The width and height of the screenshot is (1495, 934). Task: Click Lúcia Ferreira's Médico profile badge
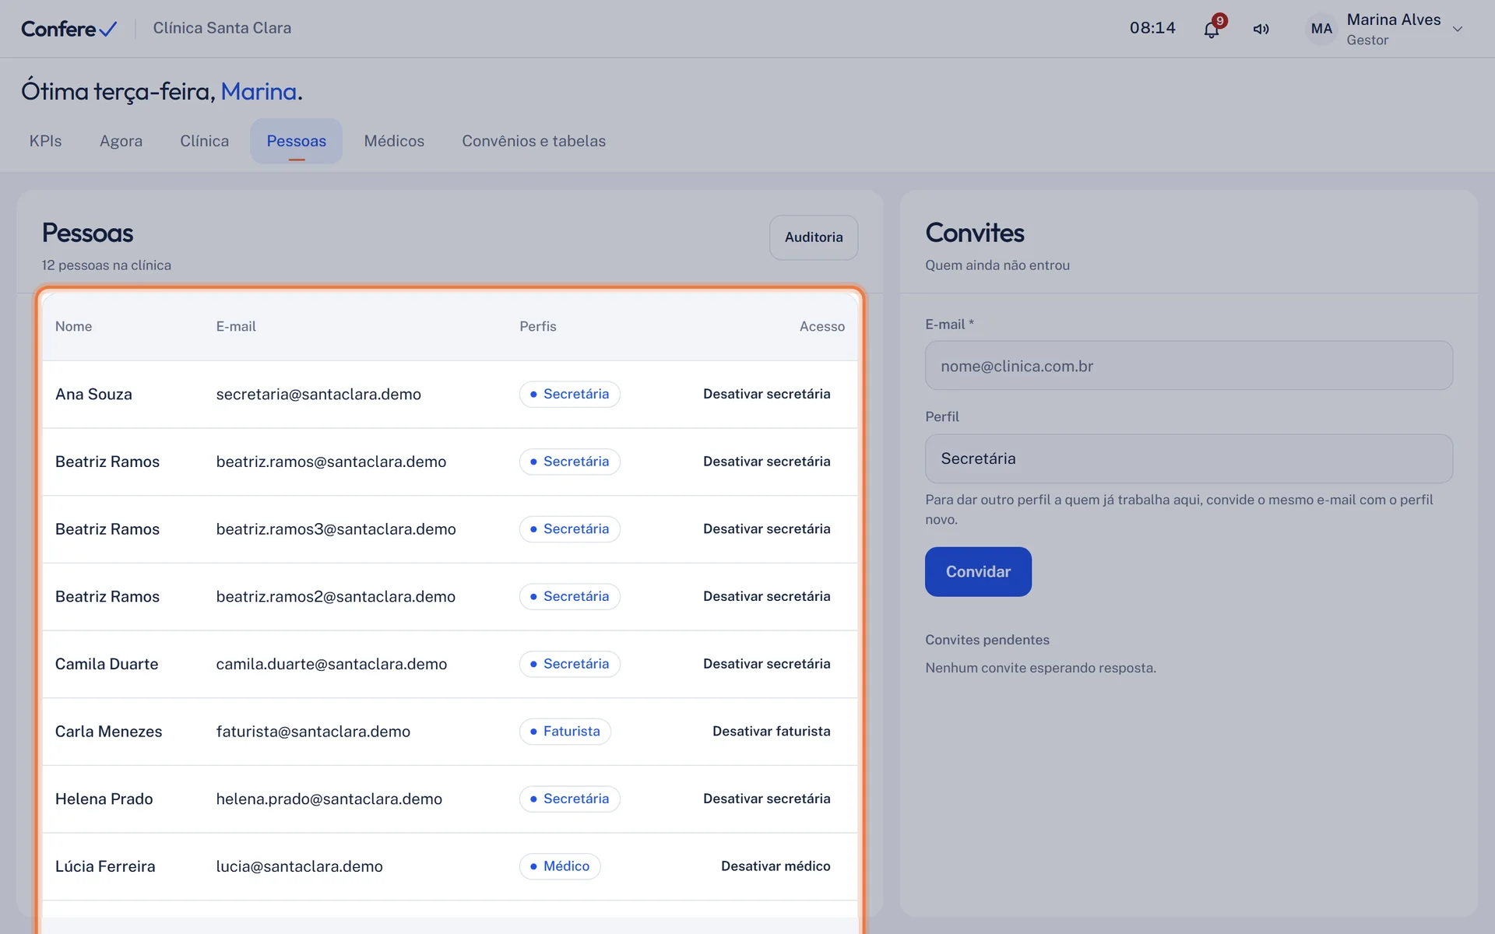click(559, 866)
